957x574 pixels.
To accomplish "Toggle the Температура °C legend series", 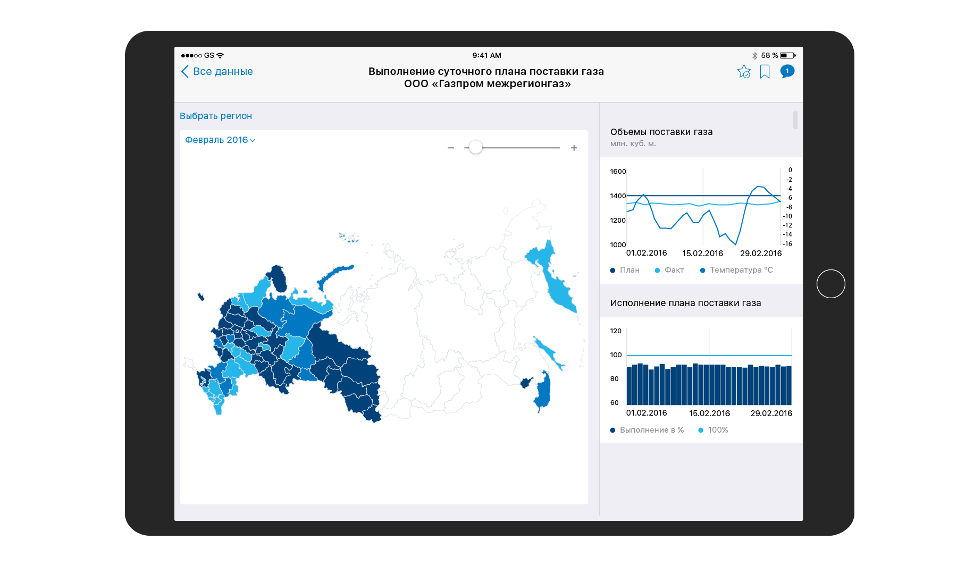I will coord(736,270).
